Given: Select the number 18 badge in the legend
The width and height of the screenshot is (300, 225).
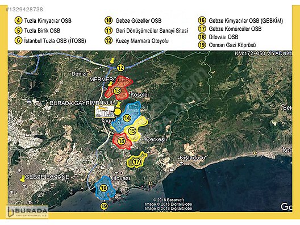Looking at the screenshot, I should [x=202, y=37].
